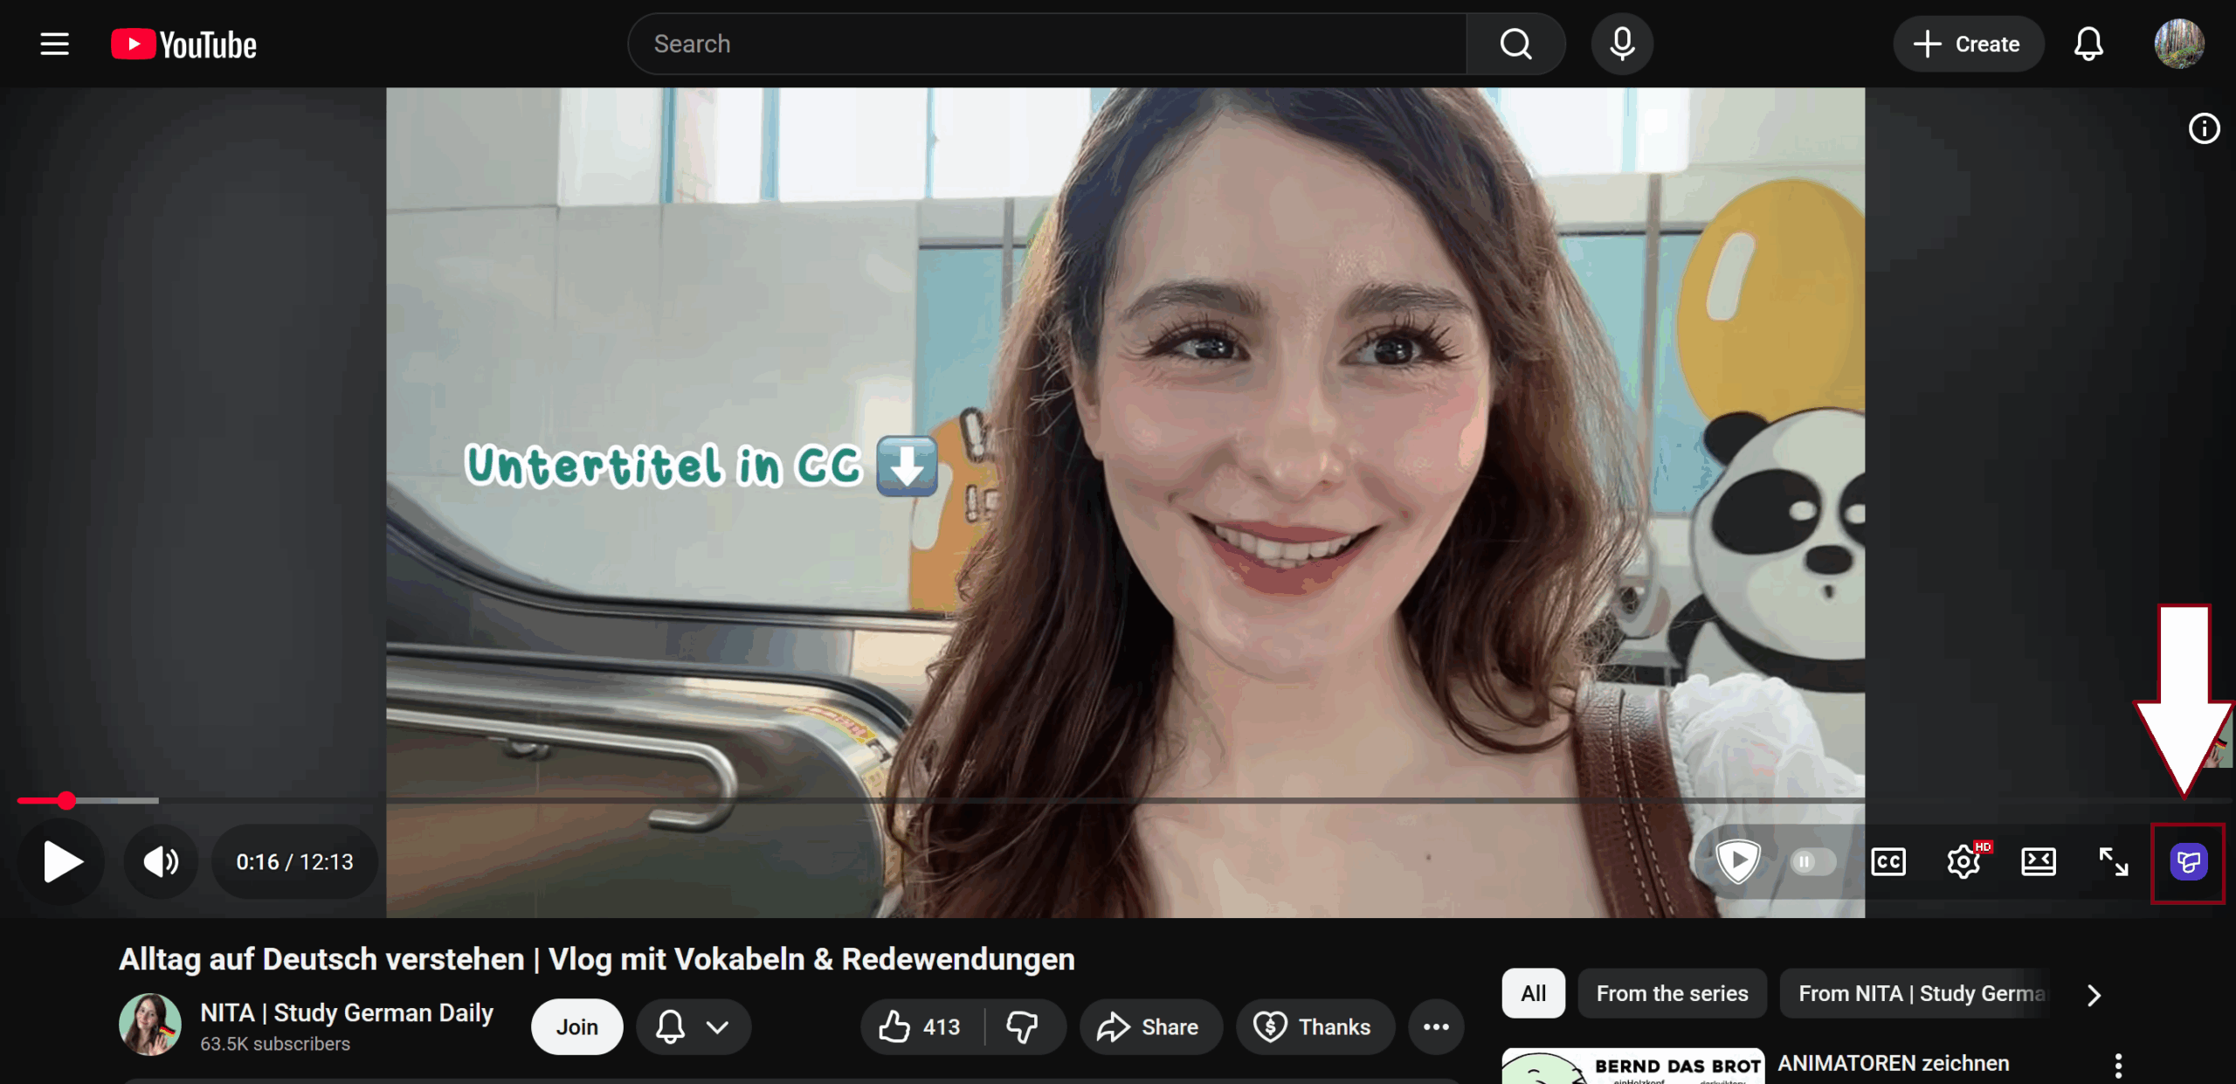Mute the video with speaker icon

161,862
